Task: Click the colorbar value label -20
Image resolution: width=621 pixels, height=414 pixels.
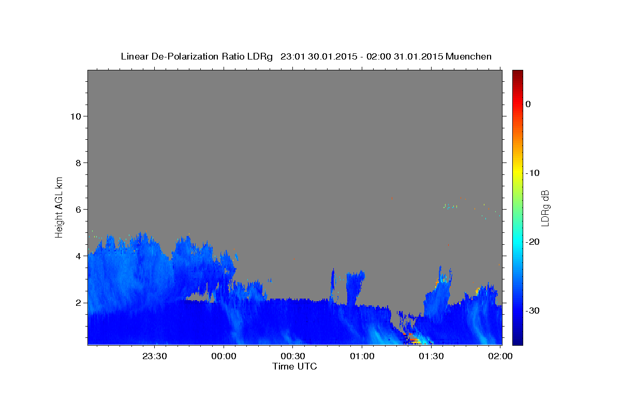Action: [x=533, y=242]
